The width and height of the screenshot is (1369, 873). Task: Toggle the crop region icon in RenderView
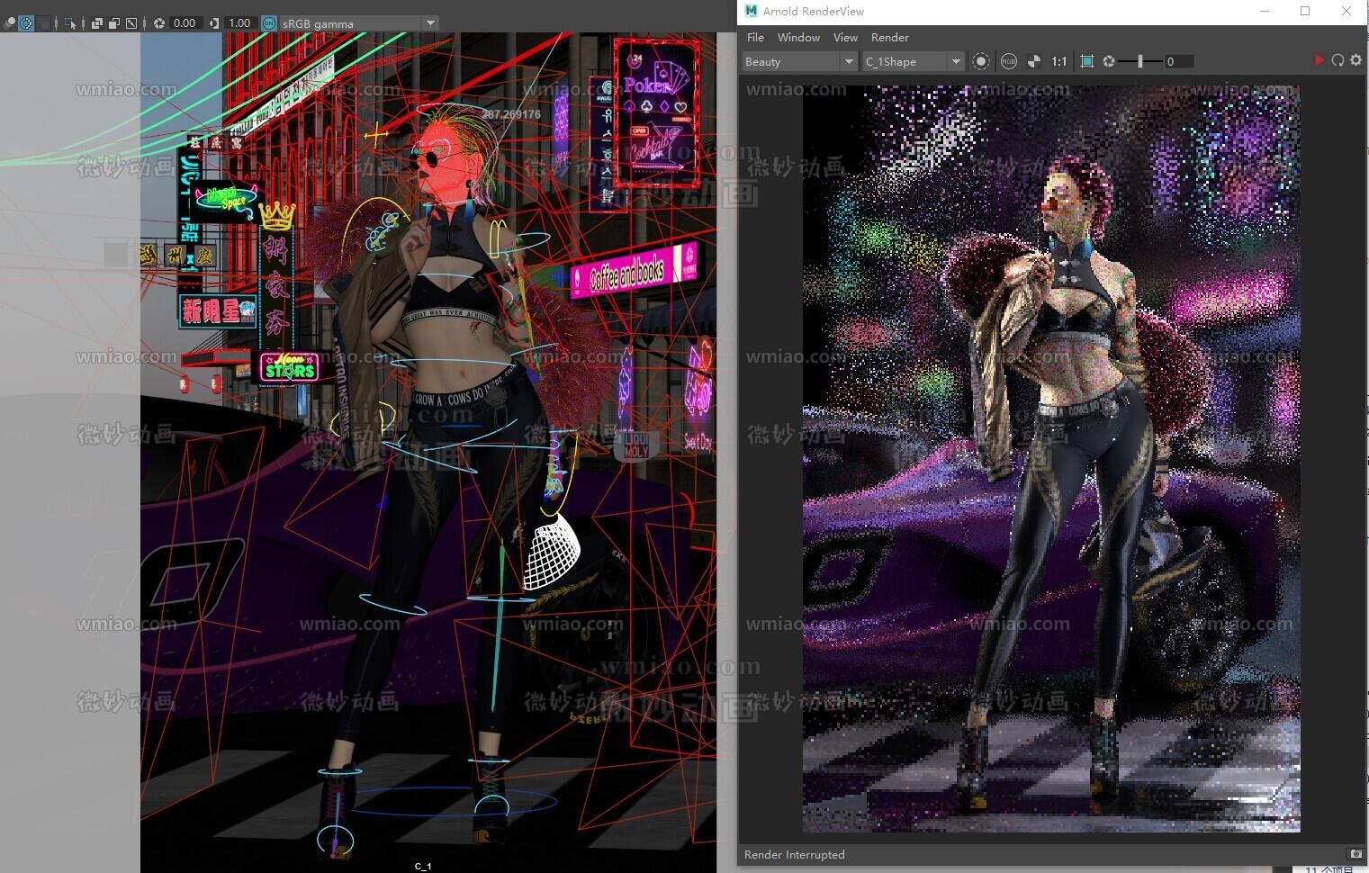point(1086,61)
